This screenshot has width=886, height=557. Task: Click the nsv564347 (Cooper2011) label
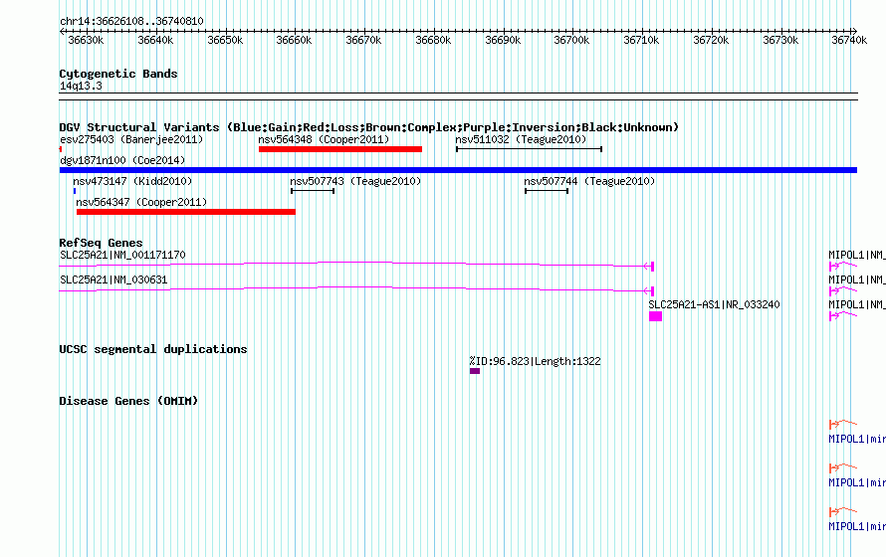click(x=141, y=202)
